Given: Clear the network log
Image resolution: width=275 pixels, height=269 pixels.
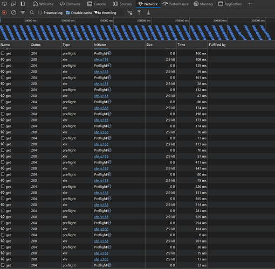Looking at the screenshot, I should click(x=13, y=13).
